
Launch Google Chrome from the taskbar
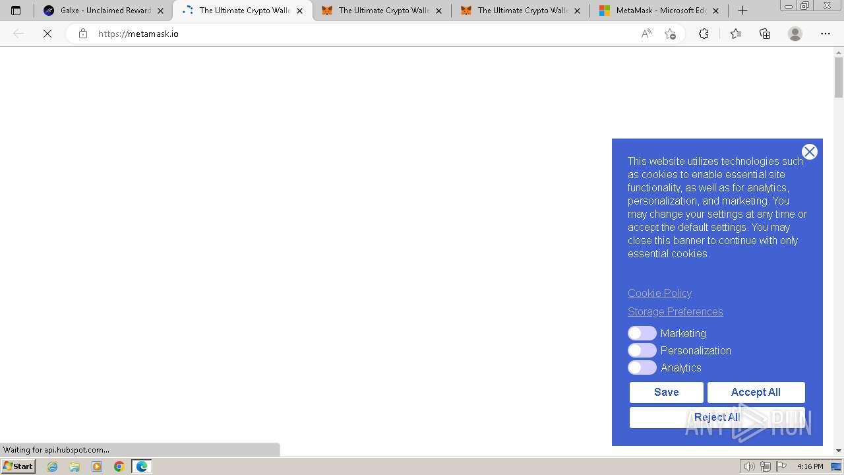point(119,466)
